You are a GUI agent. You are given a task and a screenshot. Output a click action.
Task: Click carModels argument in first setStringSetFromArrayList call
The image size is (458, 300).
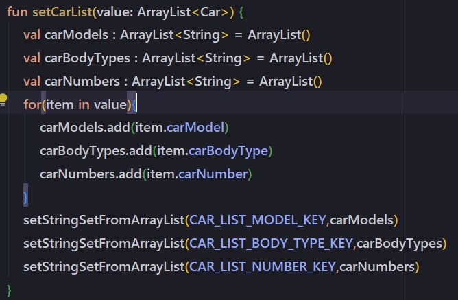pyautogui.click(x=361, y=220)
